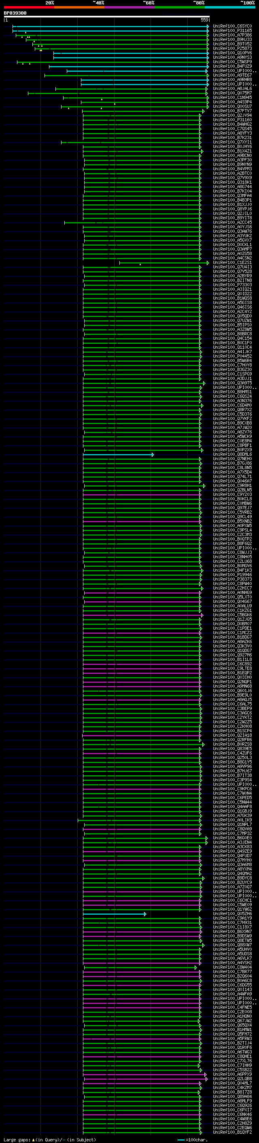This screenshot has height=1143, width=259.
Task: Click the green ~80% identity legend segment
Action: pyautogui.click(x=179, y=7)
